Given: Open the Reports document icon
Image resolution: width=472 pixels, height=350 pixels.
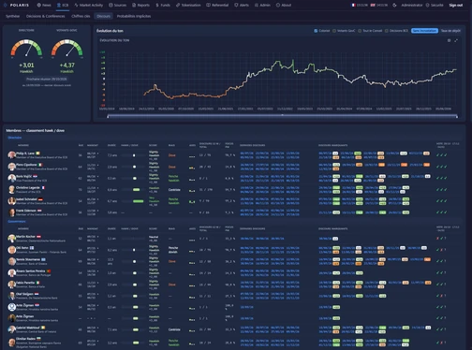Looking at the screenshot, I should 134,5.
